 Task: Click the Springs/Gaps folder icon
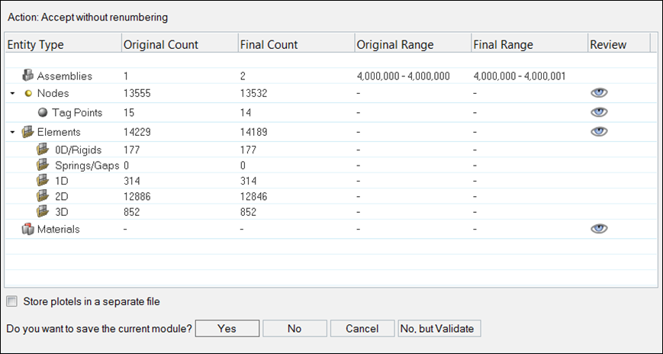[x=43, y=166]
